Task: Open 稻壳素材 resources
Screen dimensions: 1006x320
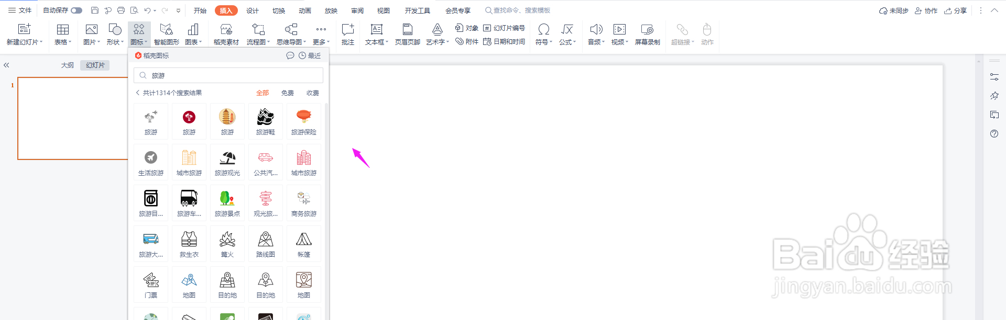Action: pyautogui.click(x=226, y=35)
